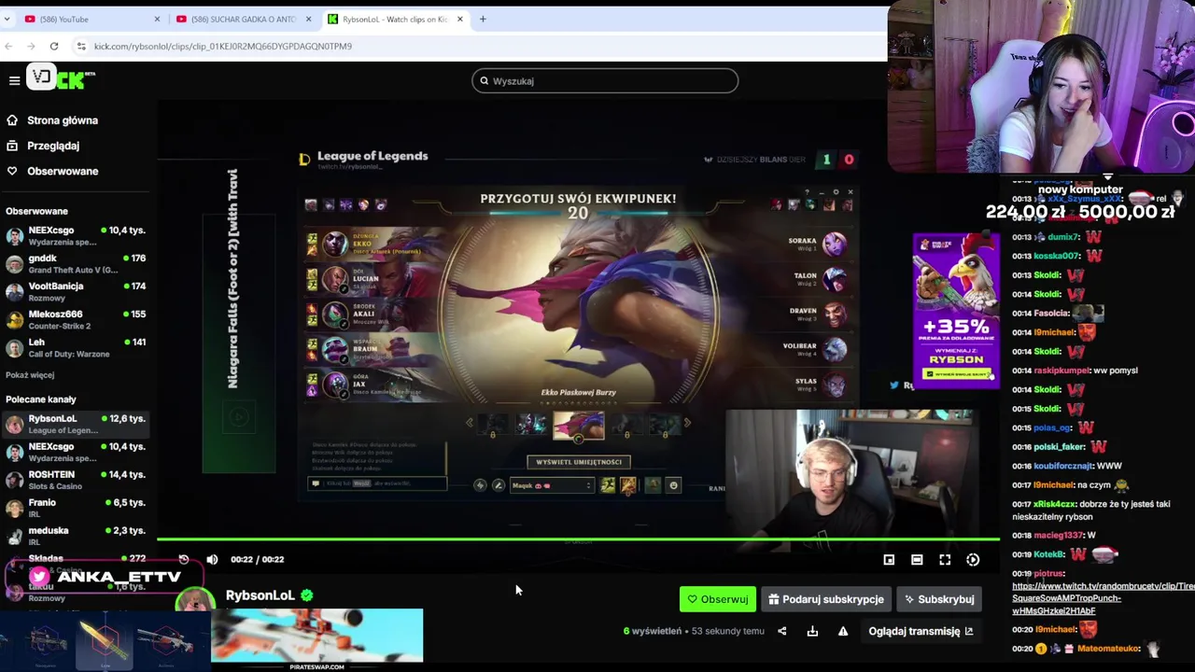The width and height of the screenshot is (1195, 672).
Task: Toggle mini player mode icon
Action: click(x=889, y=559)
